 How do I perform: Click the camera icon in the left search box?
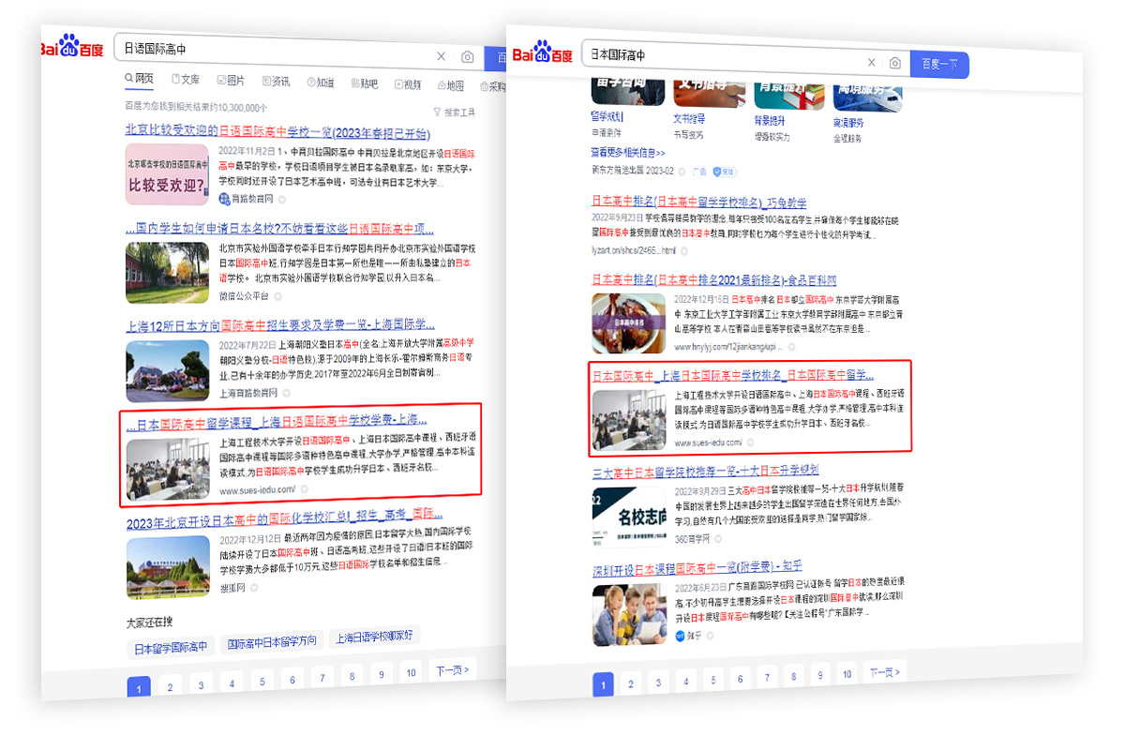click(x=467, y=57)
